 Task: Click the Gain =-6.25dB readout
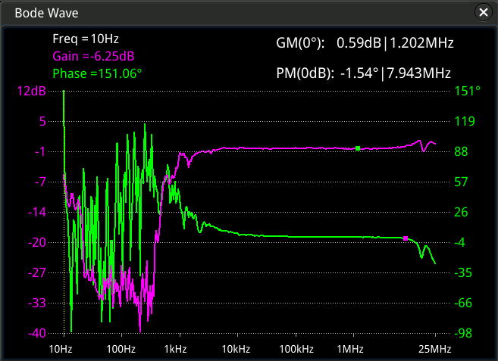93,56
